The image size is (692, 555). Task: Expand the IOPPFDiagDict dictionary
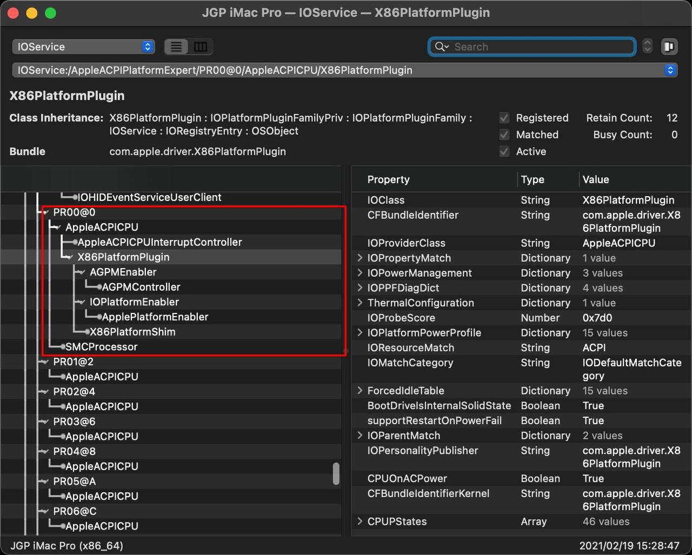tap(360, 288)
